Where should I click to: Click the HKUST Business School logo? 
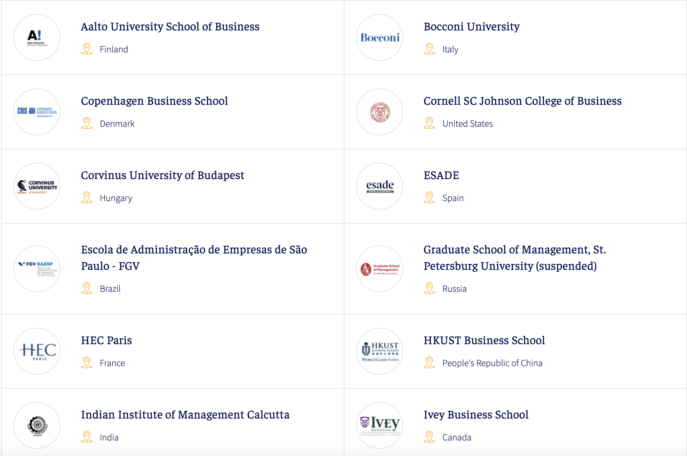(379, 351)
